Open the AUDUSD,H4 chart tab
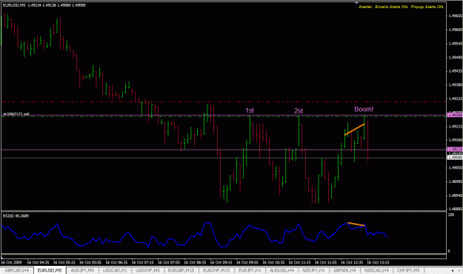The width and height of the screenshot is (463, 274). (282, 270)
